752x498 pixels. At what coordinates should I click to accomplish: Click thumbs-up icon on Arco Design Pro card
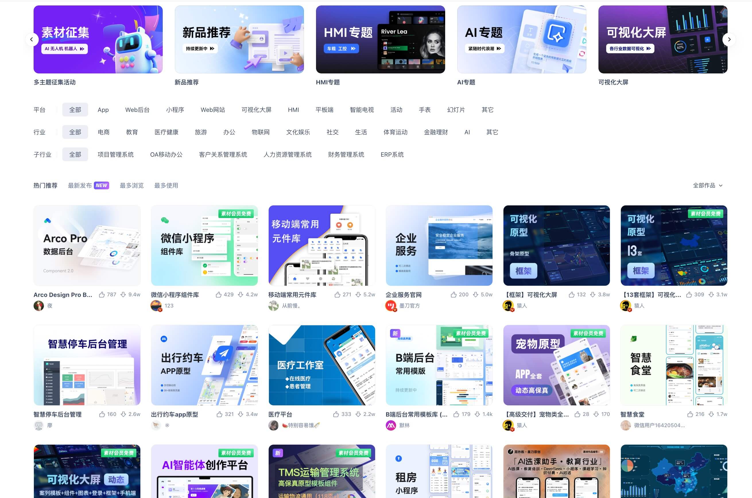point(102,295)
